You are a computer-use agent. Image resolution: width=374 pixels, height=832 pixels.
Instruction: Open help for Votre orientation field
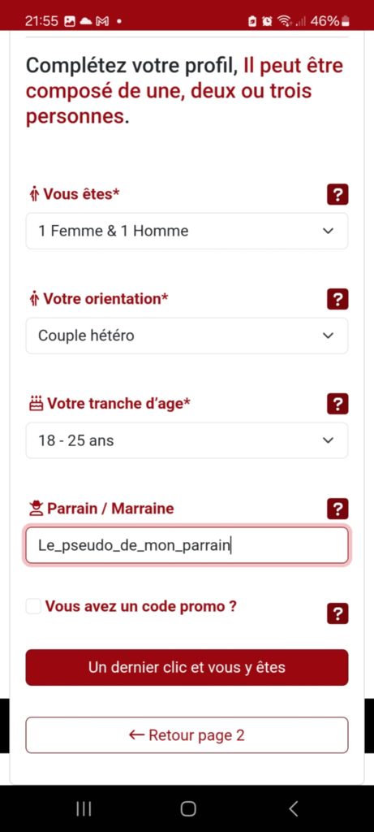click(x=337, y=299)
